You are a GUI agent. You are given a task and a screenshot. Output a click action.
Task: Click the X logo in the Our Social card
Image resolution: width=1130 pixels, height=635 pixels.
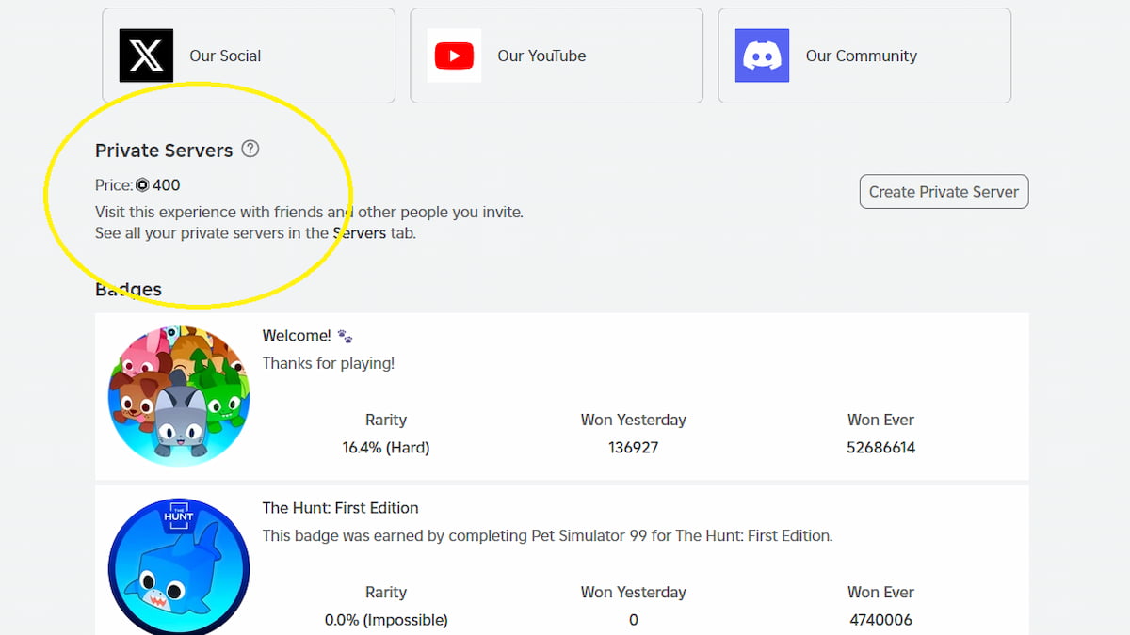click(x=146, y=56)
